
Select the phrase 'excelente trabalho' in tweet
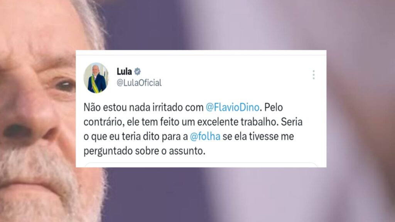click(x=237, y=122)
